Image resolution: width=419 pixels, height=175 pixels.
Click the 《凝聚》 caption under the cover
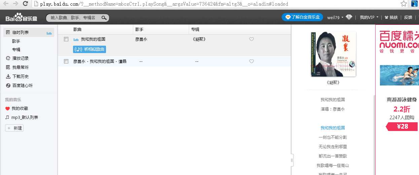tap(333, 82)
